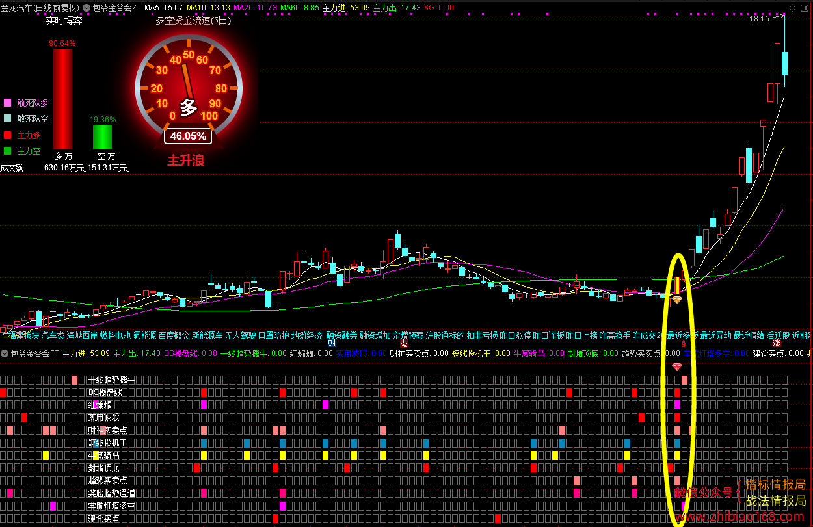Image resolution: width=813 pixels, height=527 pixels.
Task: Click the MA5: 15.07 value in header
Action: point(164,7)
